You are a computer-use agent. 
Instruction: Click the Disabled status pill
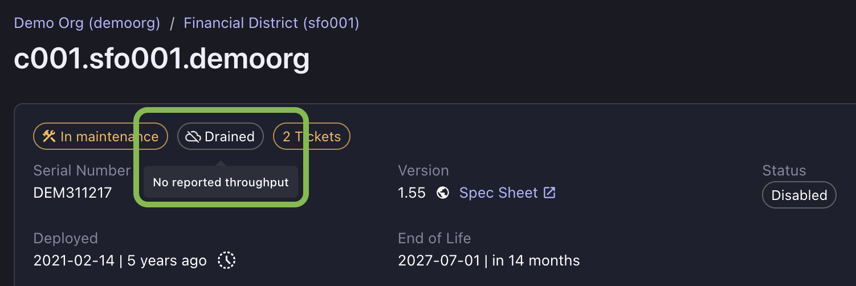click(799, 195)
